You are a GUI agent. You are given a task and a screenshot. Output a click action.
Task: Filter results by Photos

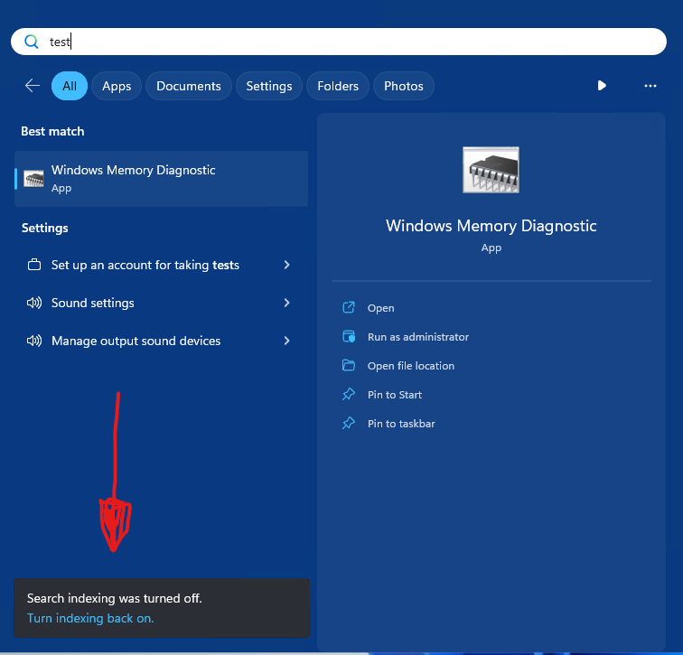click(x=403, y=86)
